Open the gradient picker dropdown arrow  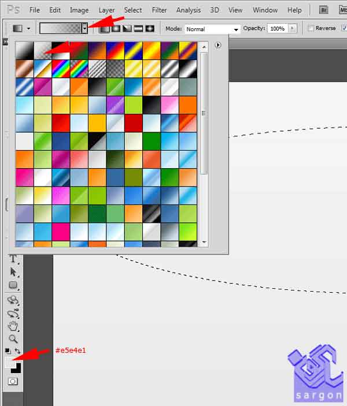[x=84, y=29]
